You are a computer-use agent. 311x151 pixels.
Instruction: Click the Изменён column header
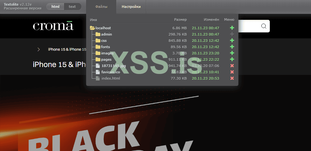coord(211,20)
